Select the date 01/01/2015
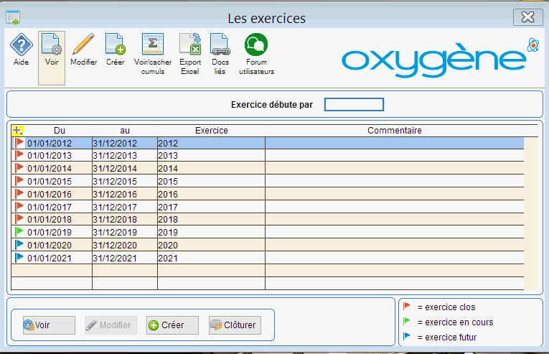The height and width of the screenshot is (354, 549). (50, 182)
